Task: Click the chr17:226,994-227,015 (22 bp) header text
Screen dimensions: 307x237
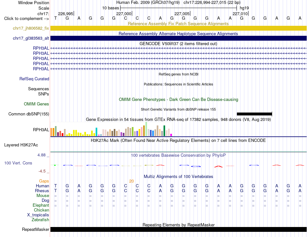Action: coord(212,3)
